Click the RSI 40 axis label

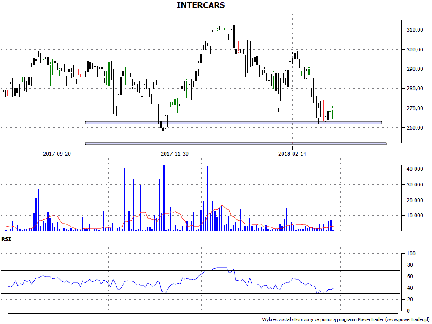click(x=410, y=288)
